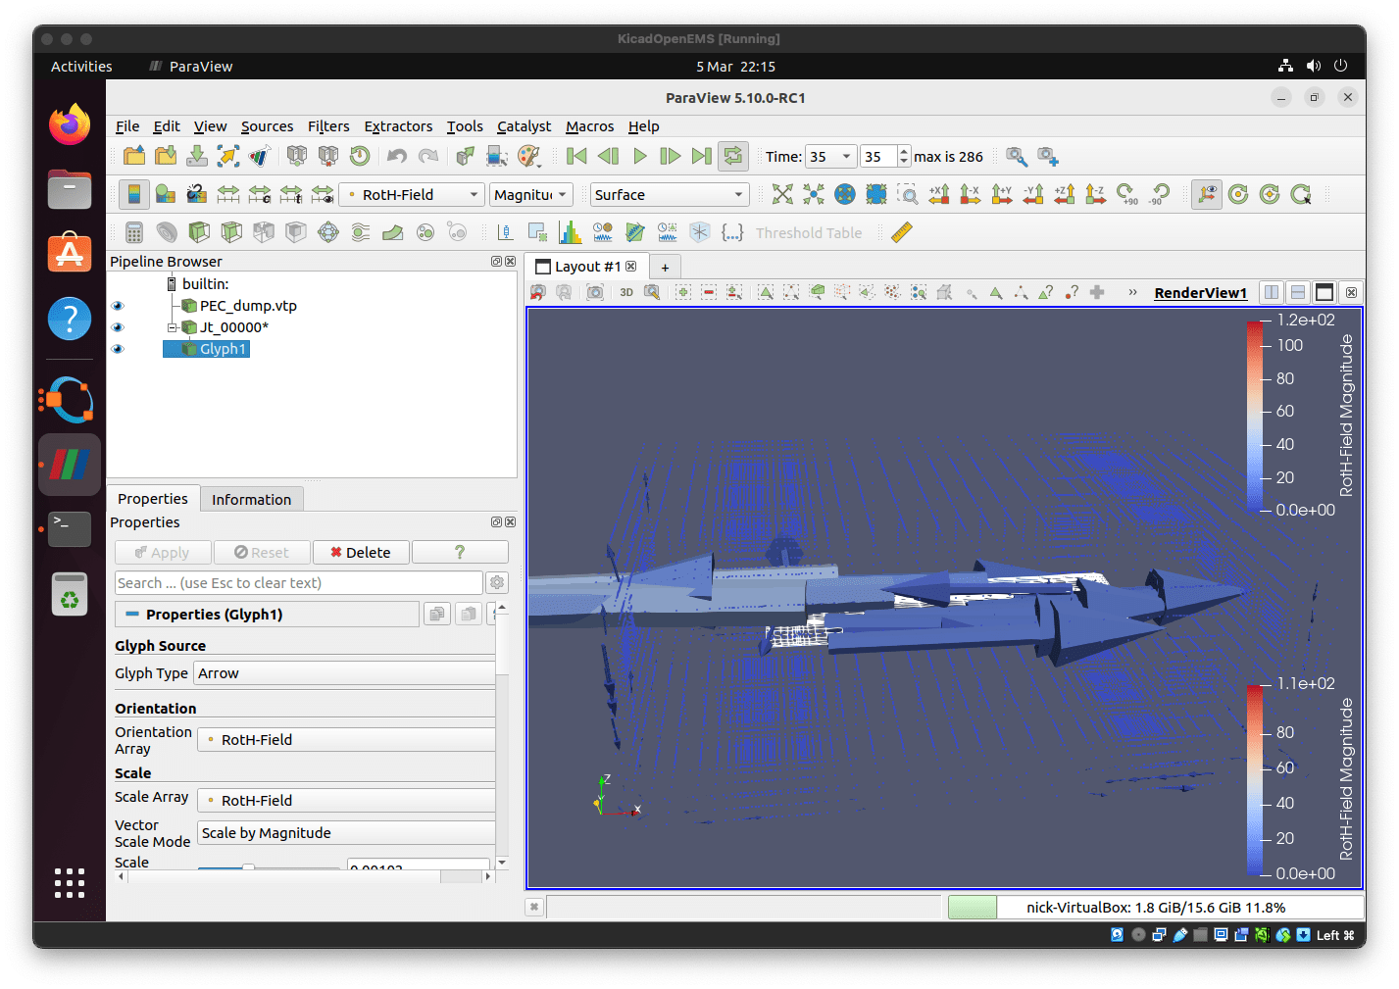The image size is (1399, 989).
Task: Click Rescale to Data Range icon
Action: 228,194
